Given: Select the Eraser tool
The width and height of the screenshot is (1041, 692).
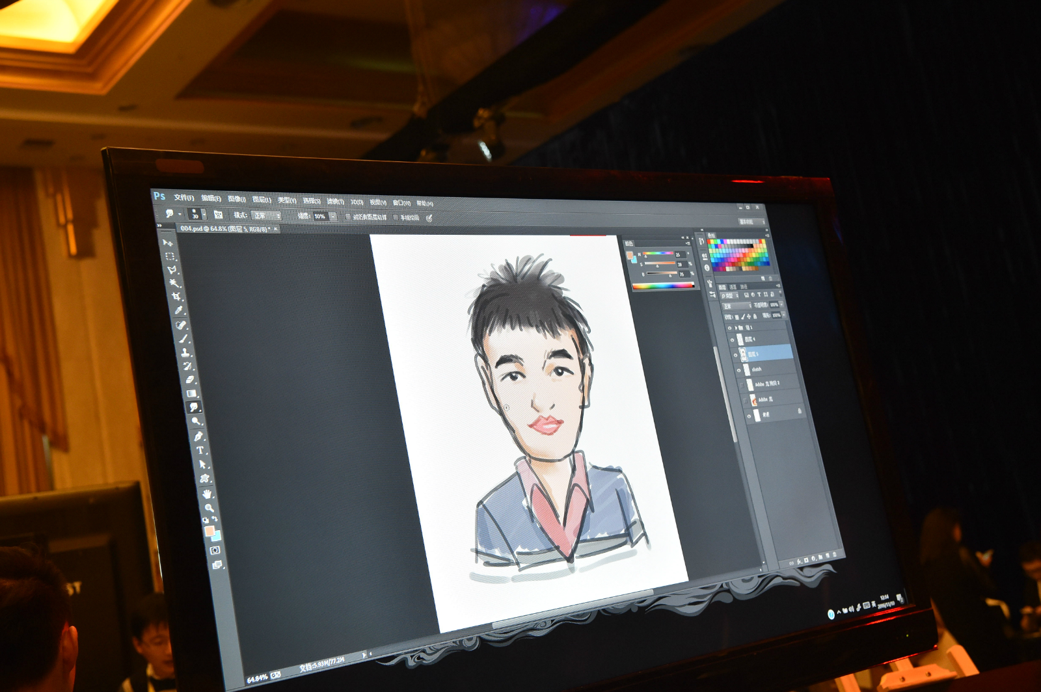Looking at the screenshot, I should coord(190,379).
